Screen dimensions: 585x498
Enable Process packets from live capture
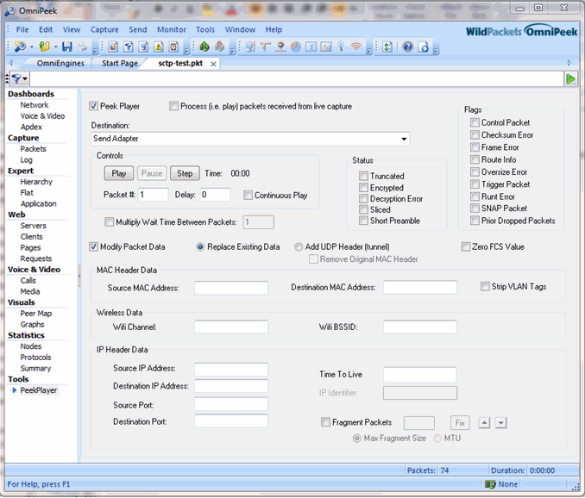[173, 106]
